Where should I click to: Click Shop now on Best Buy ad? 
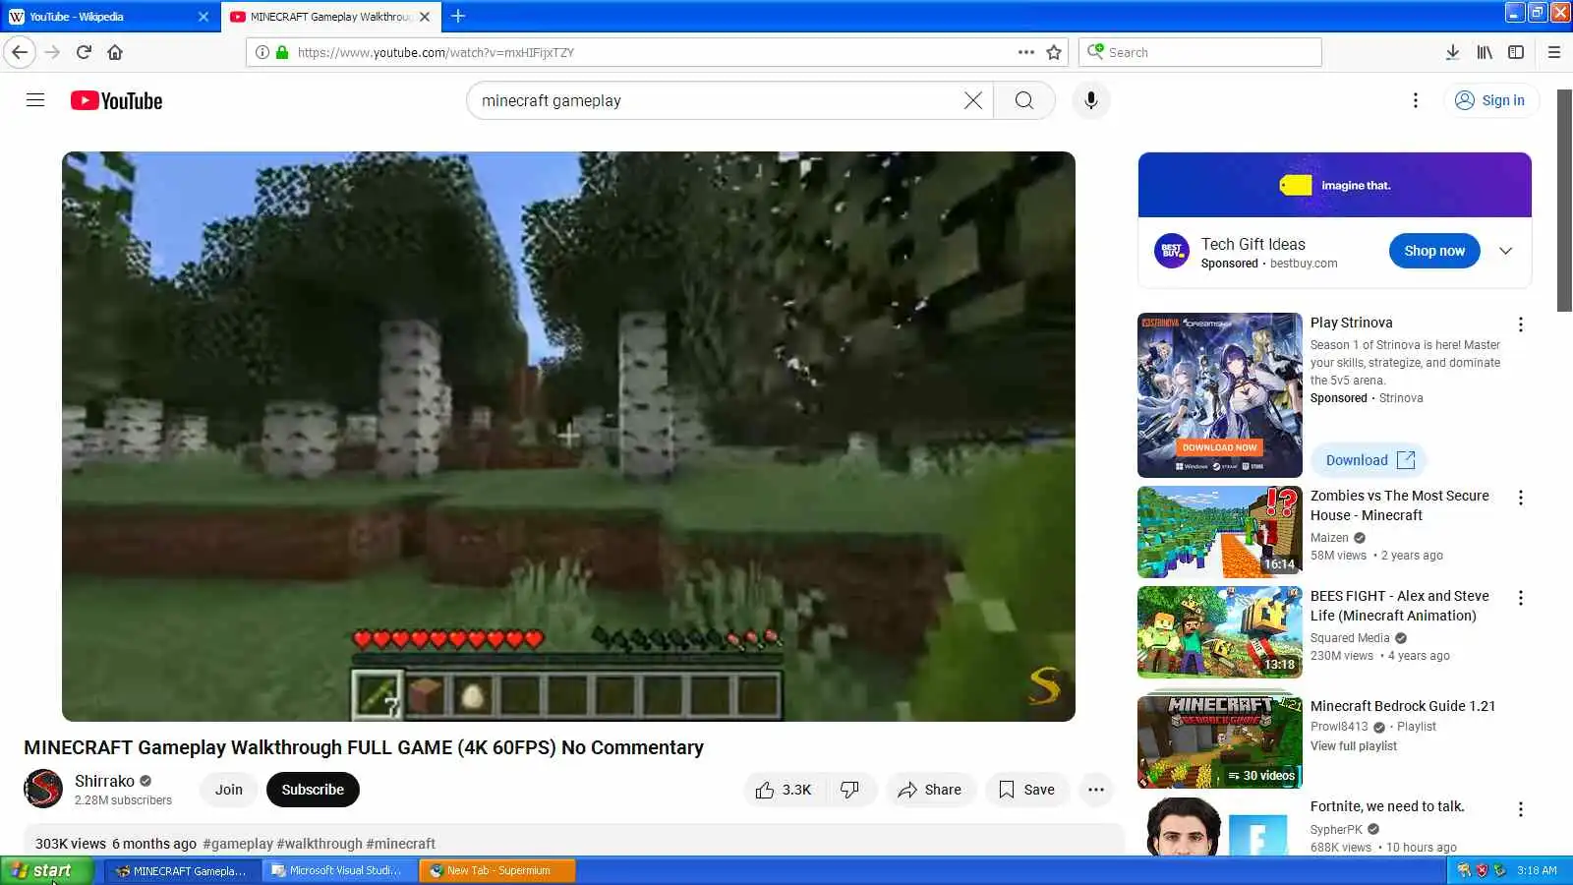pos(1434,251)
